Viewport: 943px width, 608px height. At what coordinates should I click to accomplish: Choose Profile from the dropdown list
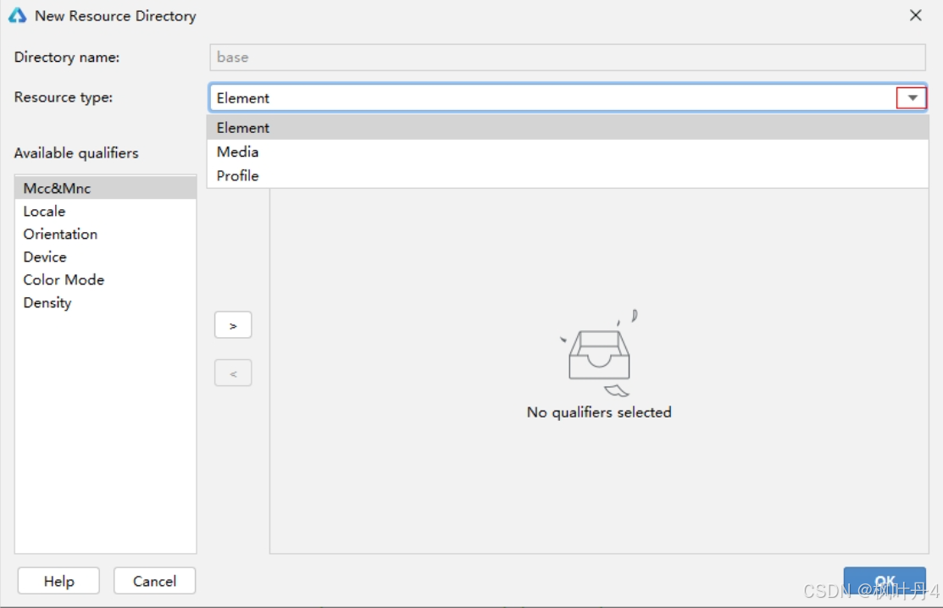568,176
